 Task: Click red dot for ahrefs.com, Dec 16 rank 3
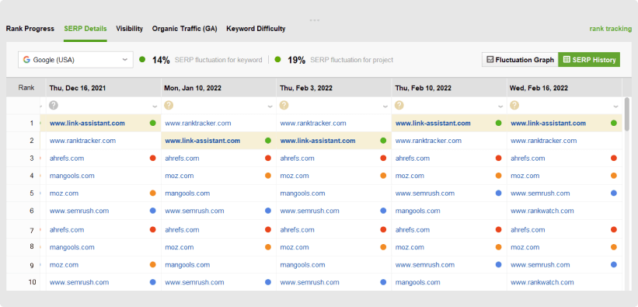click(152, 158)
